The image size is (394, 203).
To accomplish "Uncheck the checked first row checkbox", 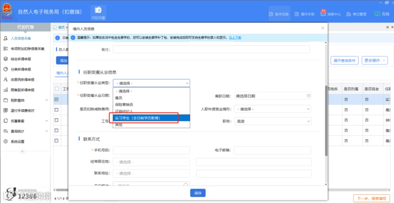I will click(57, 99).
